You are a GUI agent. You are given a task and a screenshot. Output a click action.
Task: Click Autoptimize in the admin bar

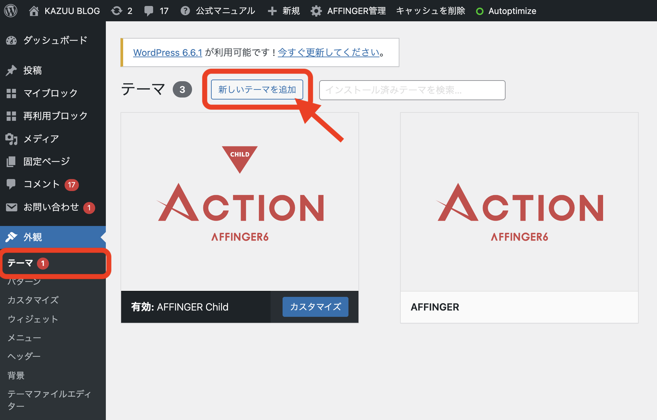[x=512, y=11]
